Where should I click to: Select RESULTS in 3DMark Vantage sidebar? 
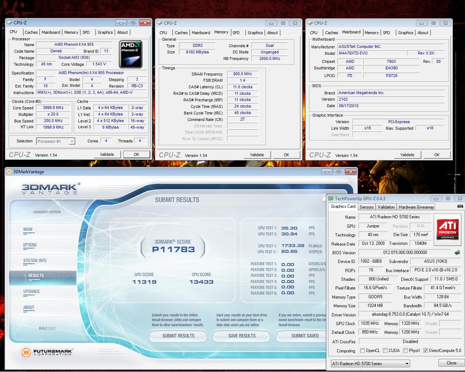tap(36, 276)
